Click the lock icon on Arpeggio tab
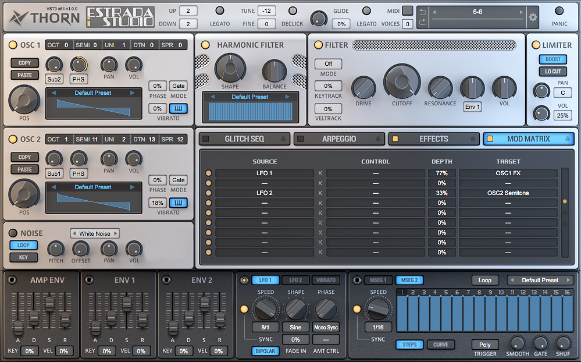 click(378, 139)
